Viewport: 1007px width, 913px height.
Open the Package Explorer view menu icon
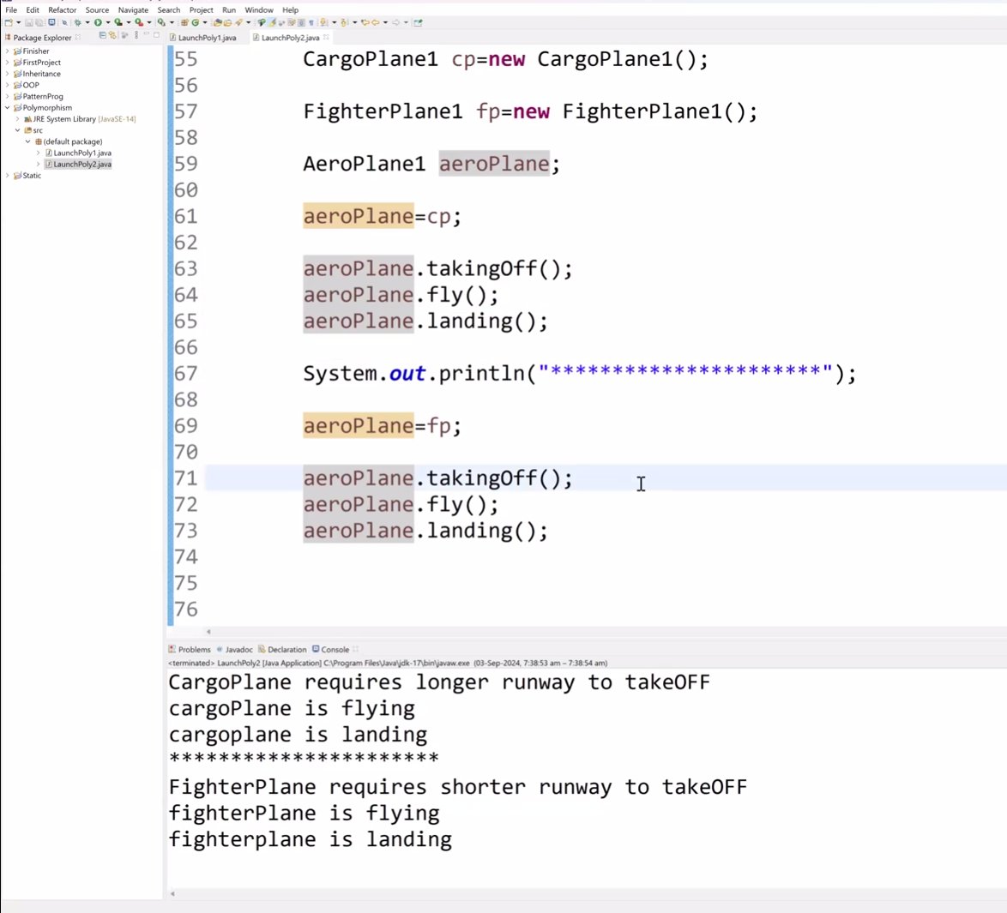click(x=135, y=38)
